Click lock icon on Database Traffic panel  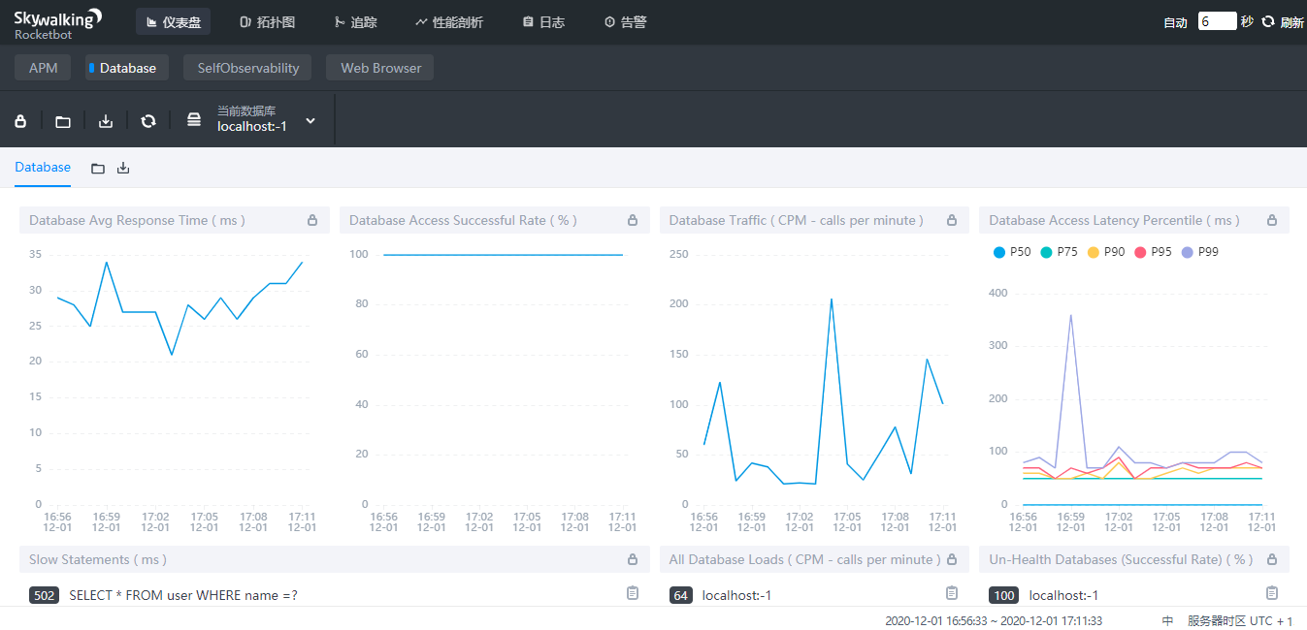952,220
